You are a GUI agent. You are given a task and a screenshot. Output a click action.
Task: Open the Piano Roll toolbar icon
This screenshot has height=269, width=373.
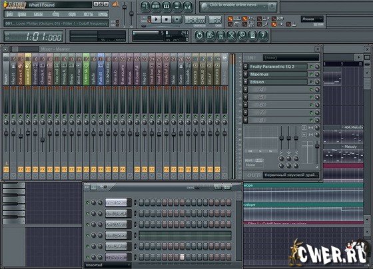(x=167, y=7)
